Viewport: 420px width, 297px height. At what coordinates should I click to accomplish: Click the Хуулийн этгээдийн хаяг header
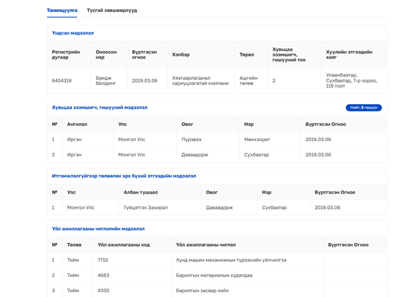(349, 54)
